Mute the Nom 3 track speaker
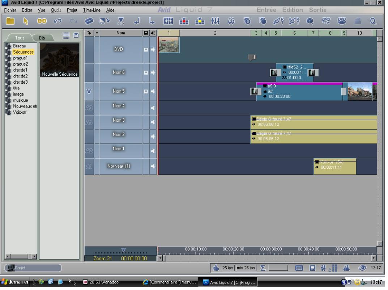The width and height of the screenshot is (388, 290). click(x=153, y=122)
